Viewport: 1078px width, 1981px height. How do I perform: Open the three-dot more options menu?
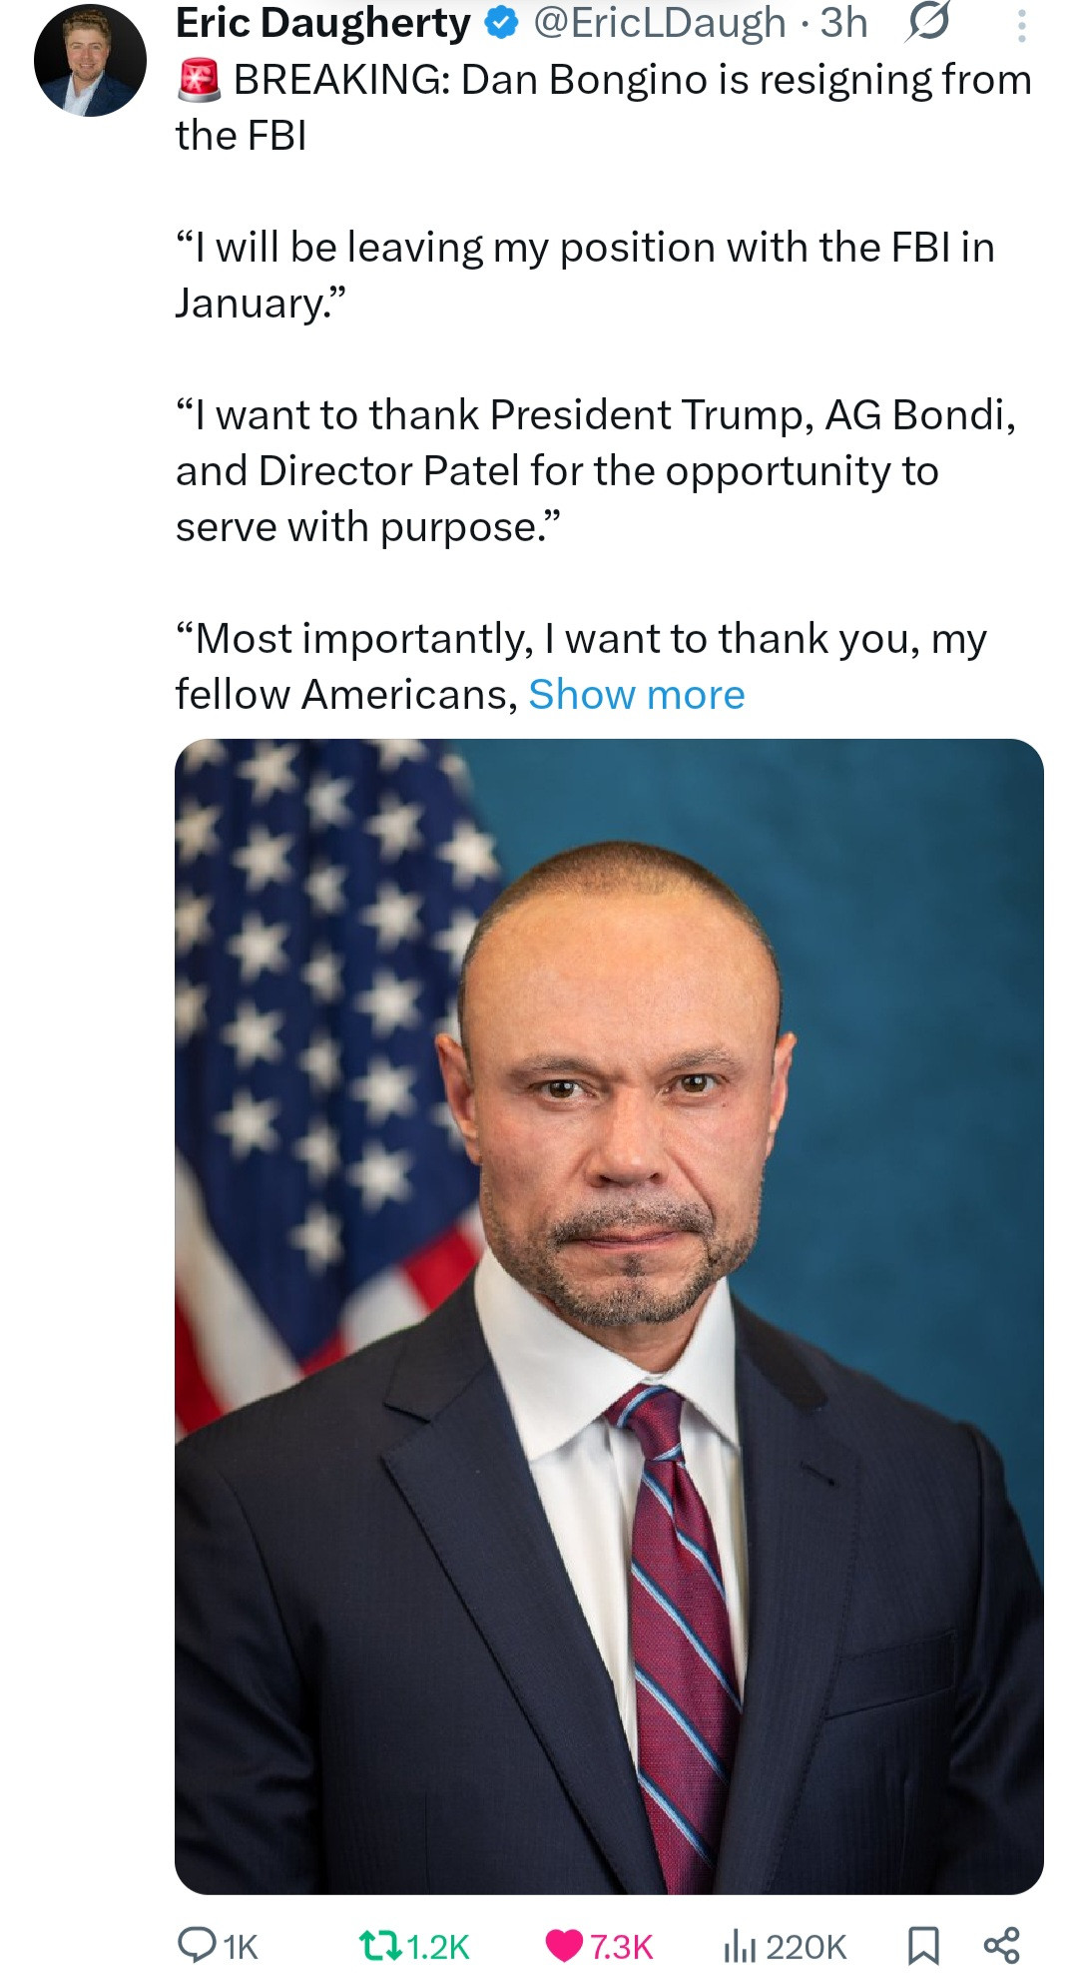click(1020, 25)
